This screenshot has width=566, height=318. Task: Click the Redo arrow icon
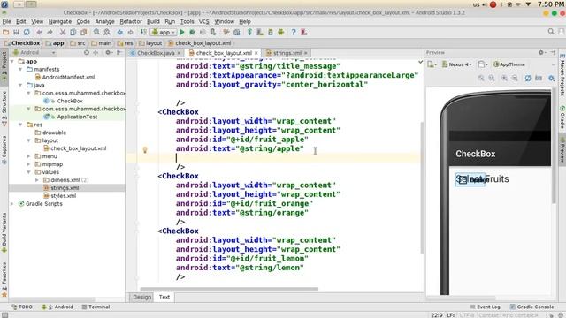50,32
